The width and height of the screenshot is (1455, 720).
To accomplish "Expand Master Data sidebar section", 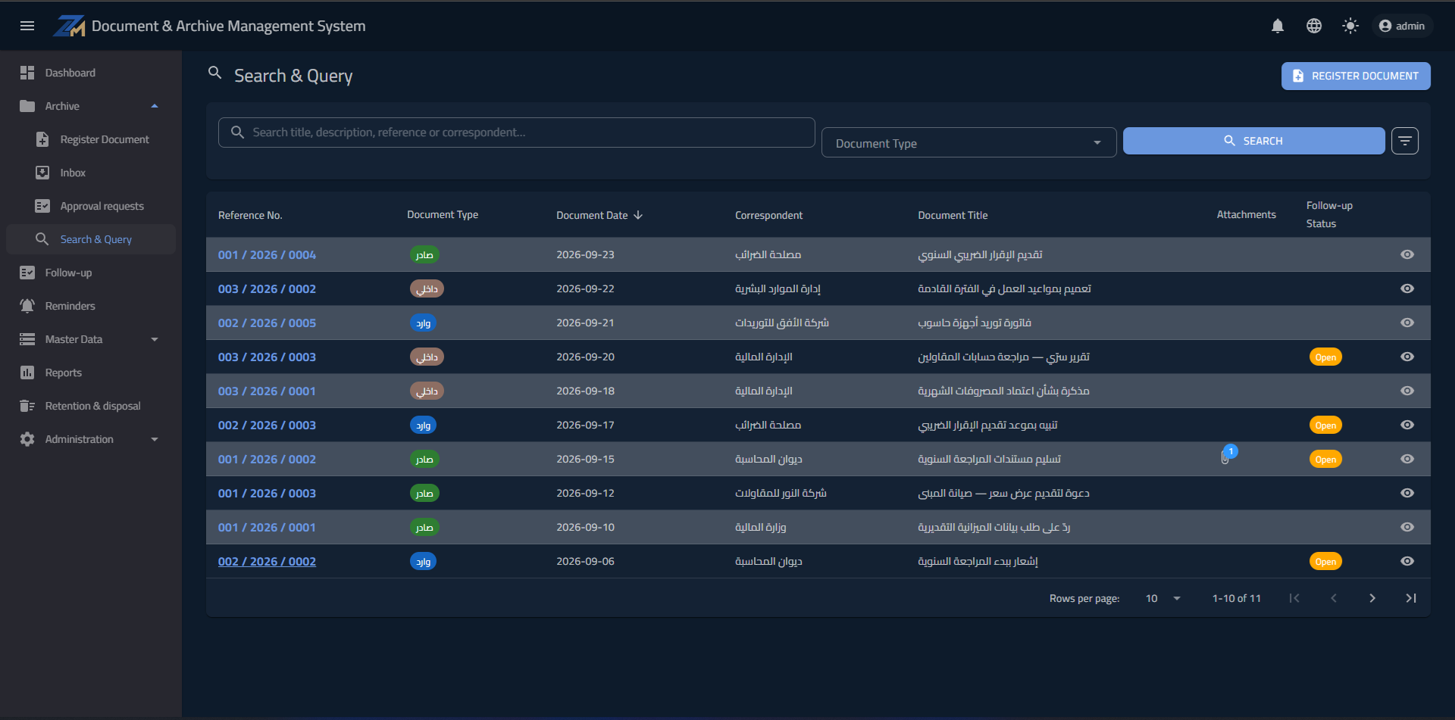I will tap(91, 339).
